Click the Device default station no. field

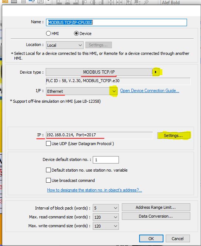point(106,160)
